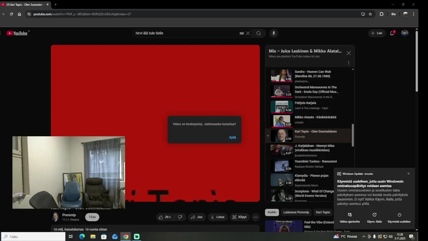Open the Chrome profile avatar
Viewport: 428px width, 241px height.
[405, 14]
